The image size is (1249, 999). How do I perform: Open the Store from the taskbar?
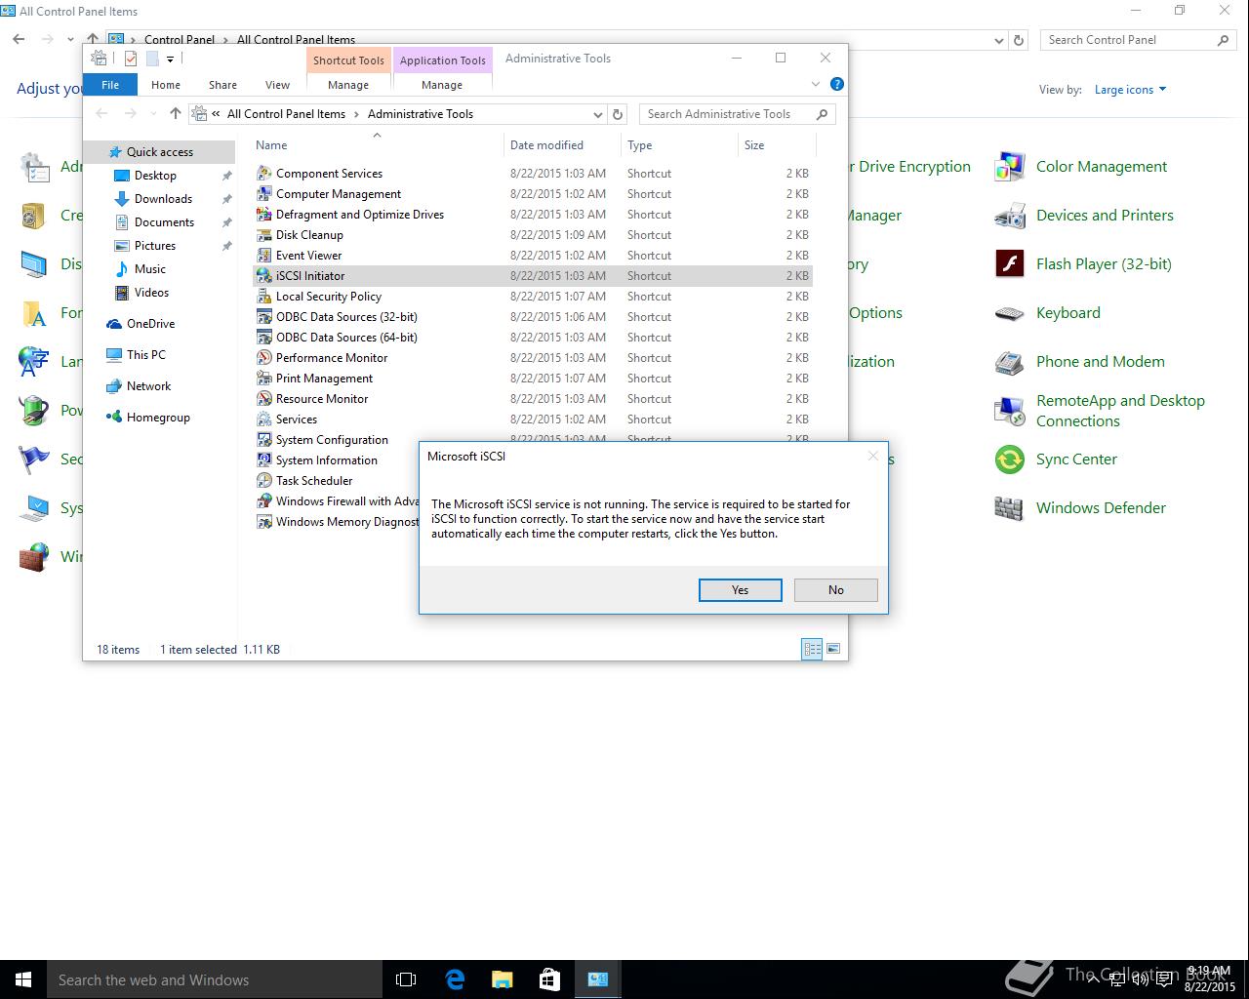pyautogui.click(x=549, y=979)
